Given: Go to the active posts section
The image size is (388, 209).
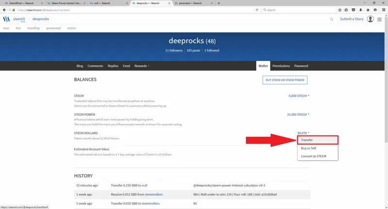Looking at the screenshot, I should point(71,28).
